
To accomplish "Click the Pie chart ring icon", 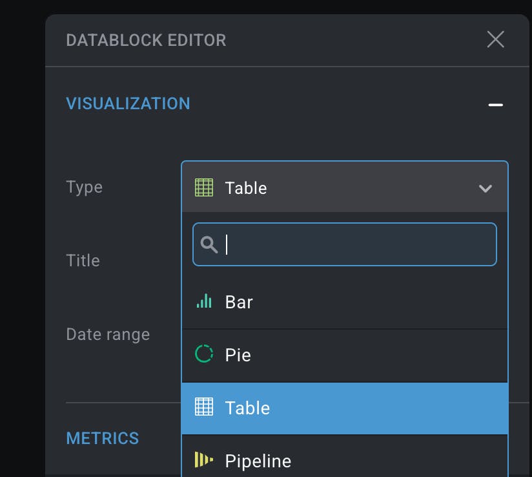I will (x=204, y=354).
